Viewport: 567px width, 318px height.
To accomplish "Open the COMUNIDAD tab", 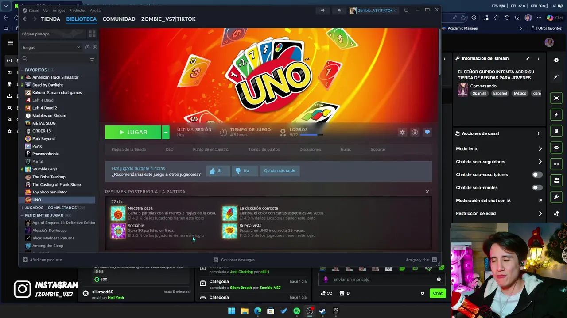I will click(x=119, y=19).
